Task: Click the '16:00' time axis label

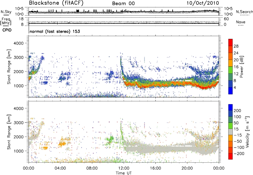Action: tap(155, 168)
